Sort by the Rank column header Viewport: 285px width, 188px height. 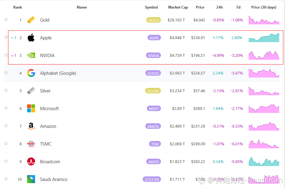[x=18, y=7]
